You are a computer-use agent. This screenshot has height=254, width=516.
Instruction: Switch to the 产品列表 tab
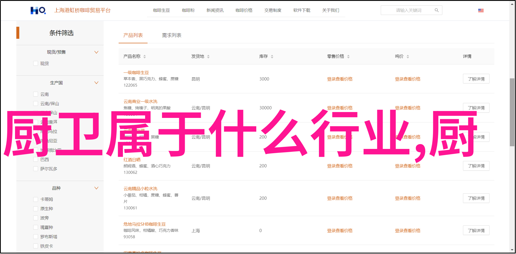click(x=133, y=35)
